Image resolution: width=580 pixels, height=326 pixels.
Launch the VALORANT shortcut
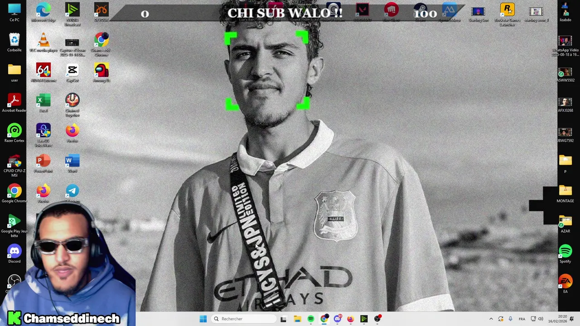(x=362, y=12)
